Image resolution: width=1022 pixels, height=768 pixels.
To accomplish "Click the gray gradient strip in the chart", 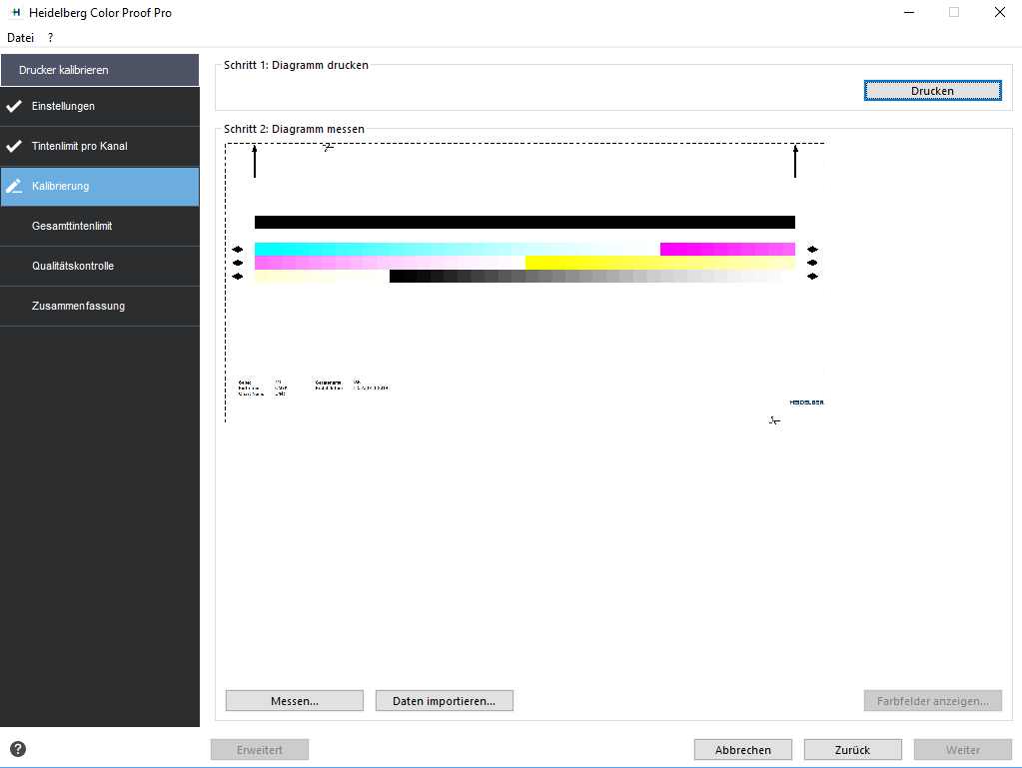I will (x=591, y=277).
